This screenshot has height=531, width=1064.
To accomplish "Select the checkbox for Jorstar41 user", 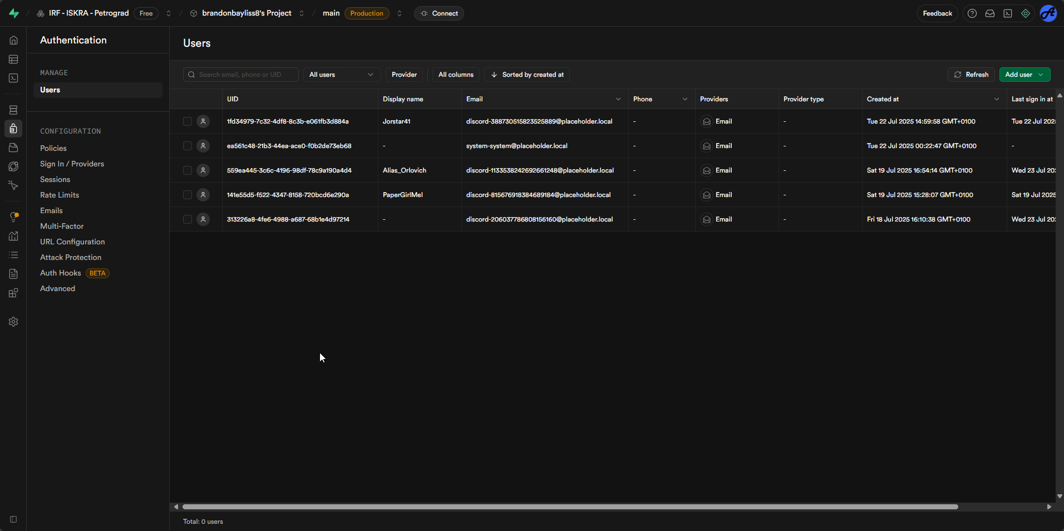I will click(x=188, y=121).
